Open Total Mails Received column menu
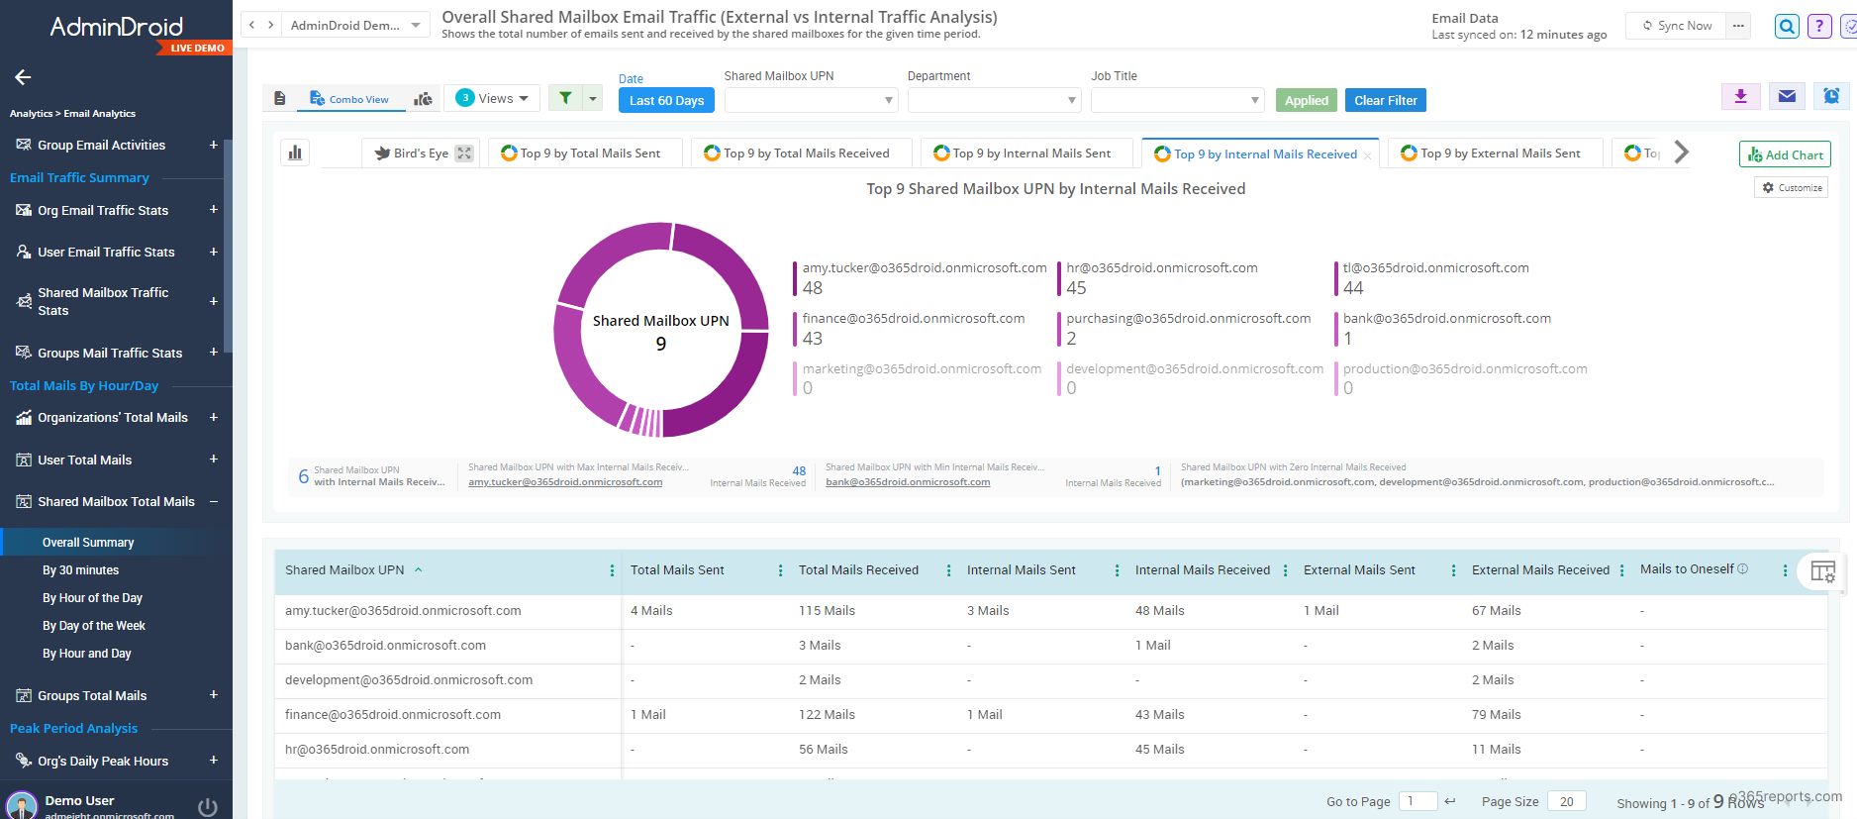This screenshot has width=1857, height=819. 948,570
